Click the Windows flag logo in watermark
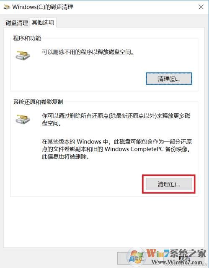This screenshot has height=268, width=209. point(136,257)
